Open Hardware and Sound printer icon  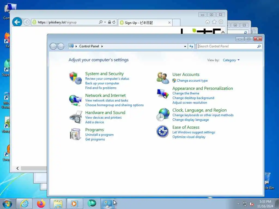(76, 117)
